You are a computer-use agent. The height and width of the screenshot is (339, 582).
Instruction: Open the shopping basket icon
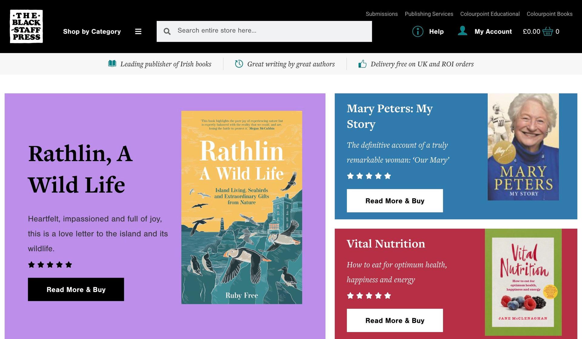(547, 31)
